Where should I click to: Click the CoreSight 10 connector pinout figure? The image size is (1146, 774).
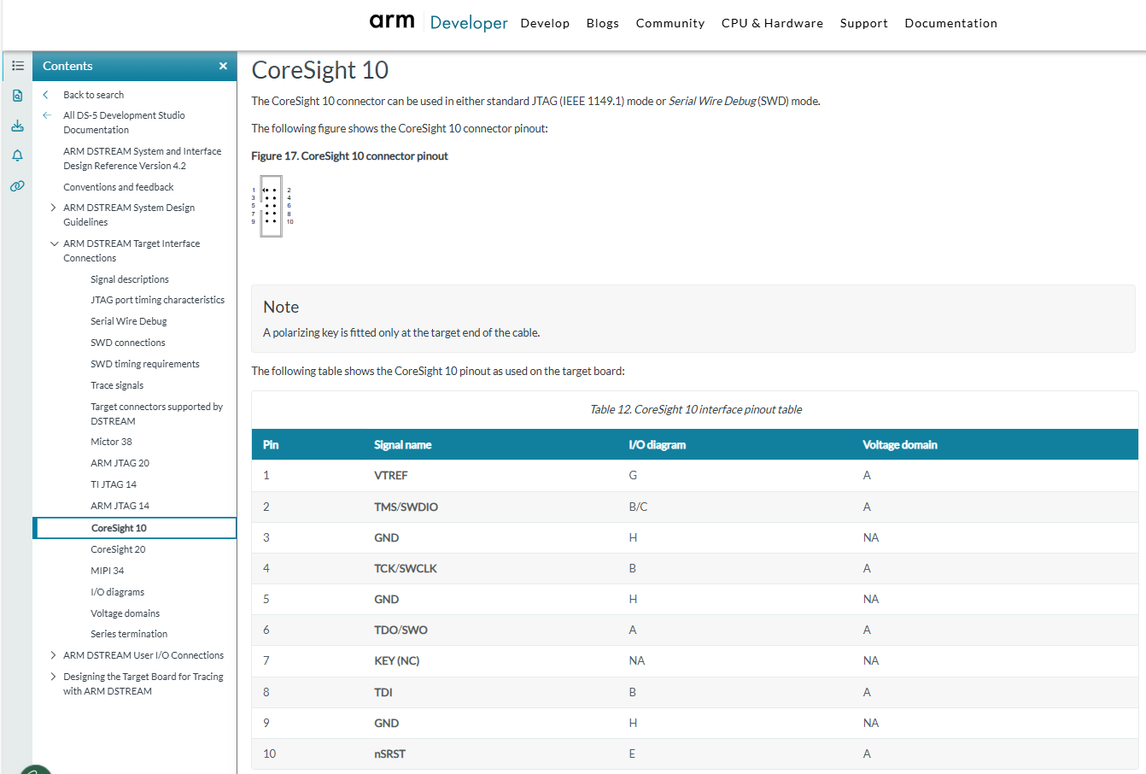(272, 206)
